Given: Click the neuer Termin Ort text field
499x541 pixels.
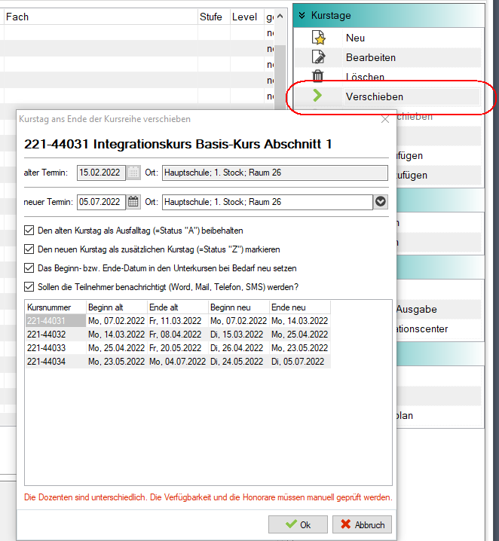Looking at the screenshot, I should coord(268,202).
